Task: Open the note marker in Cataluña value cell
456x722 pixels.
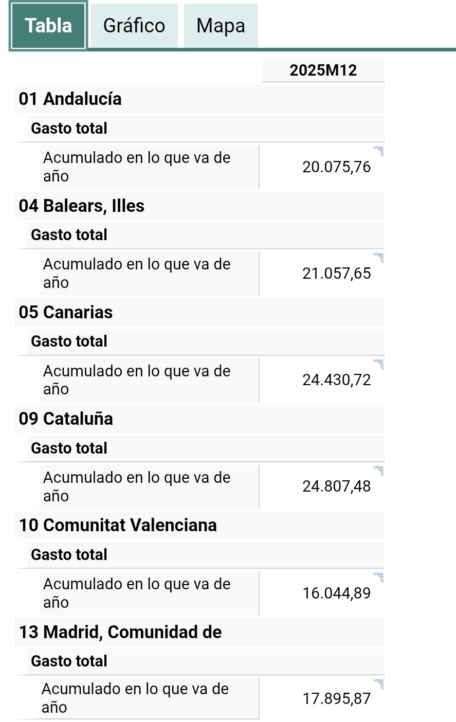Action: pos(379,471)
